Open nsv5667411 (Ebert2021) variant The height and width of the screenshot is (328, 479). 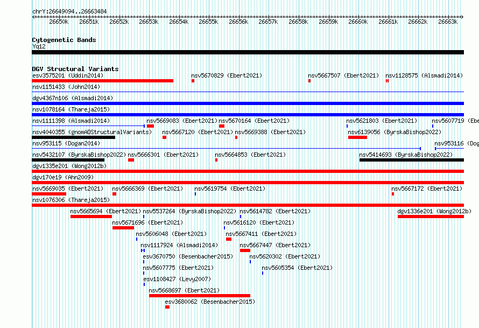[x=261, y=234]
